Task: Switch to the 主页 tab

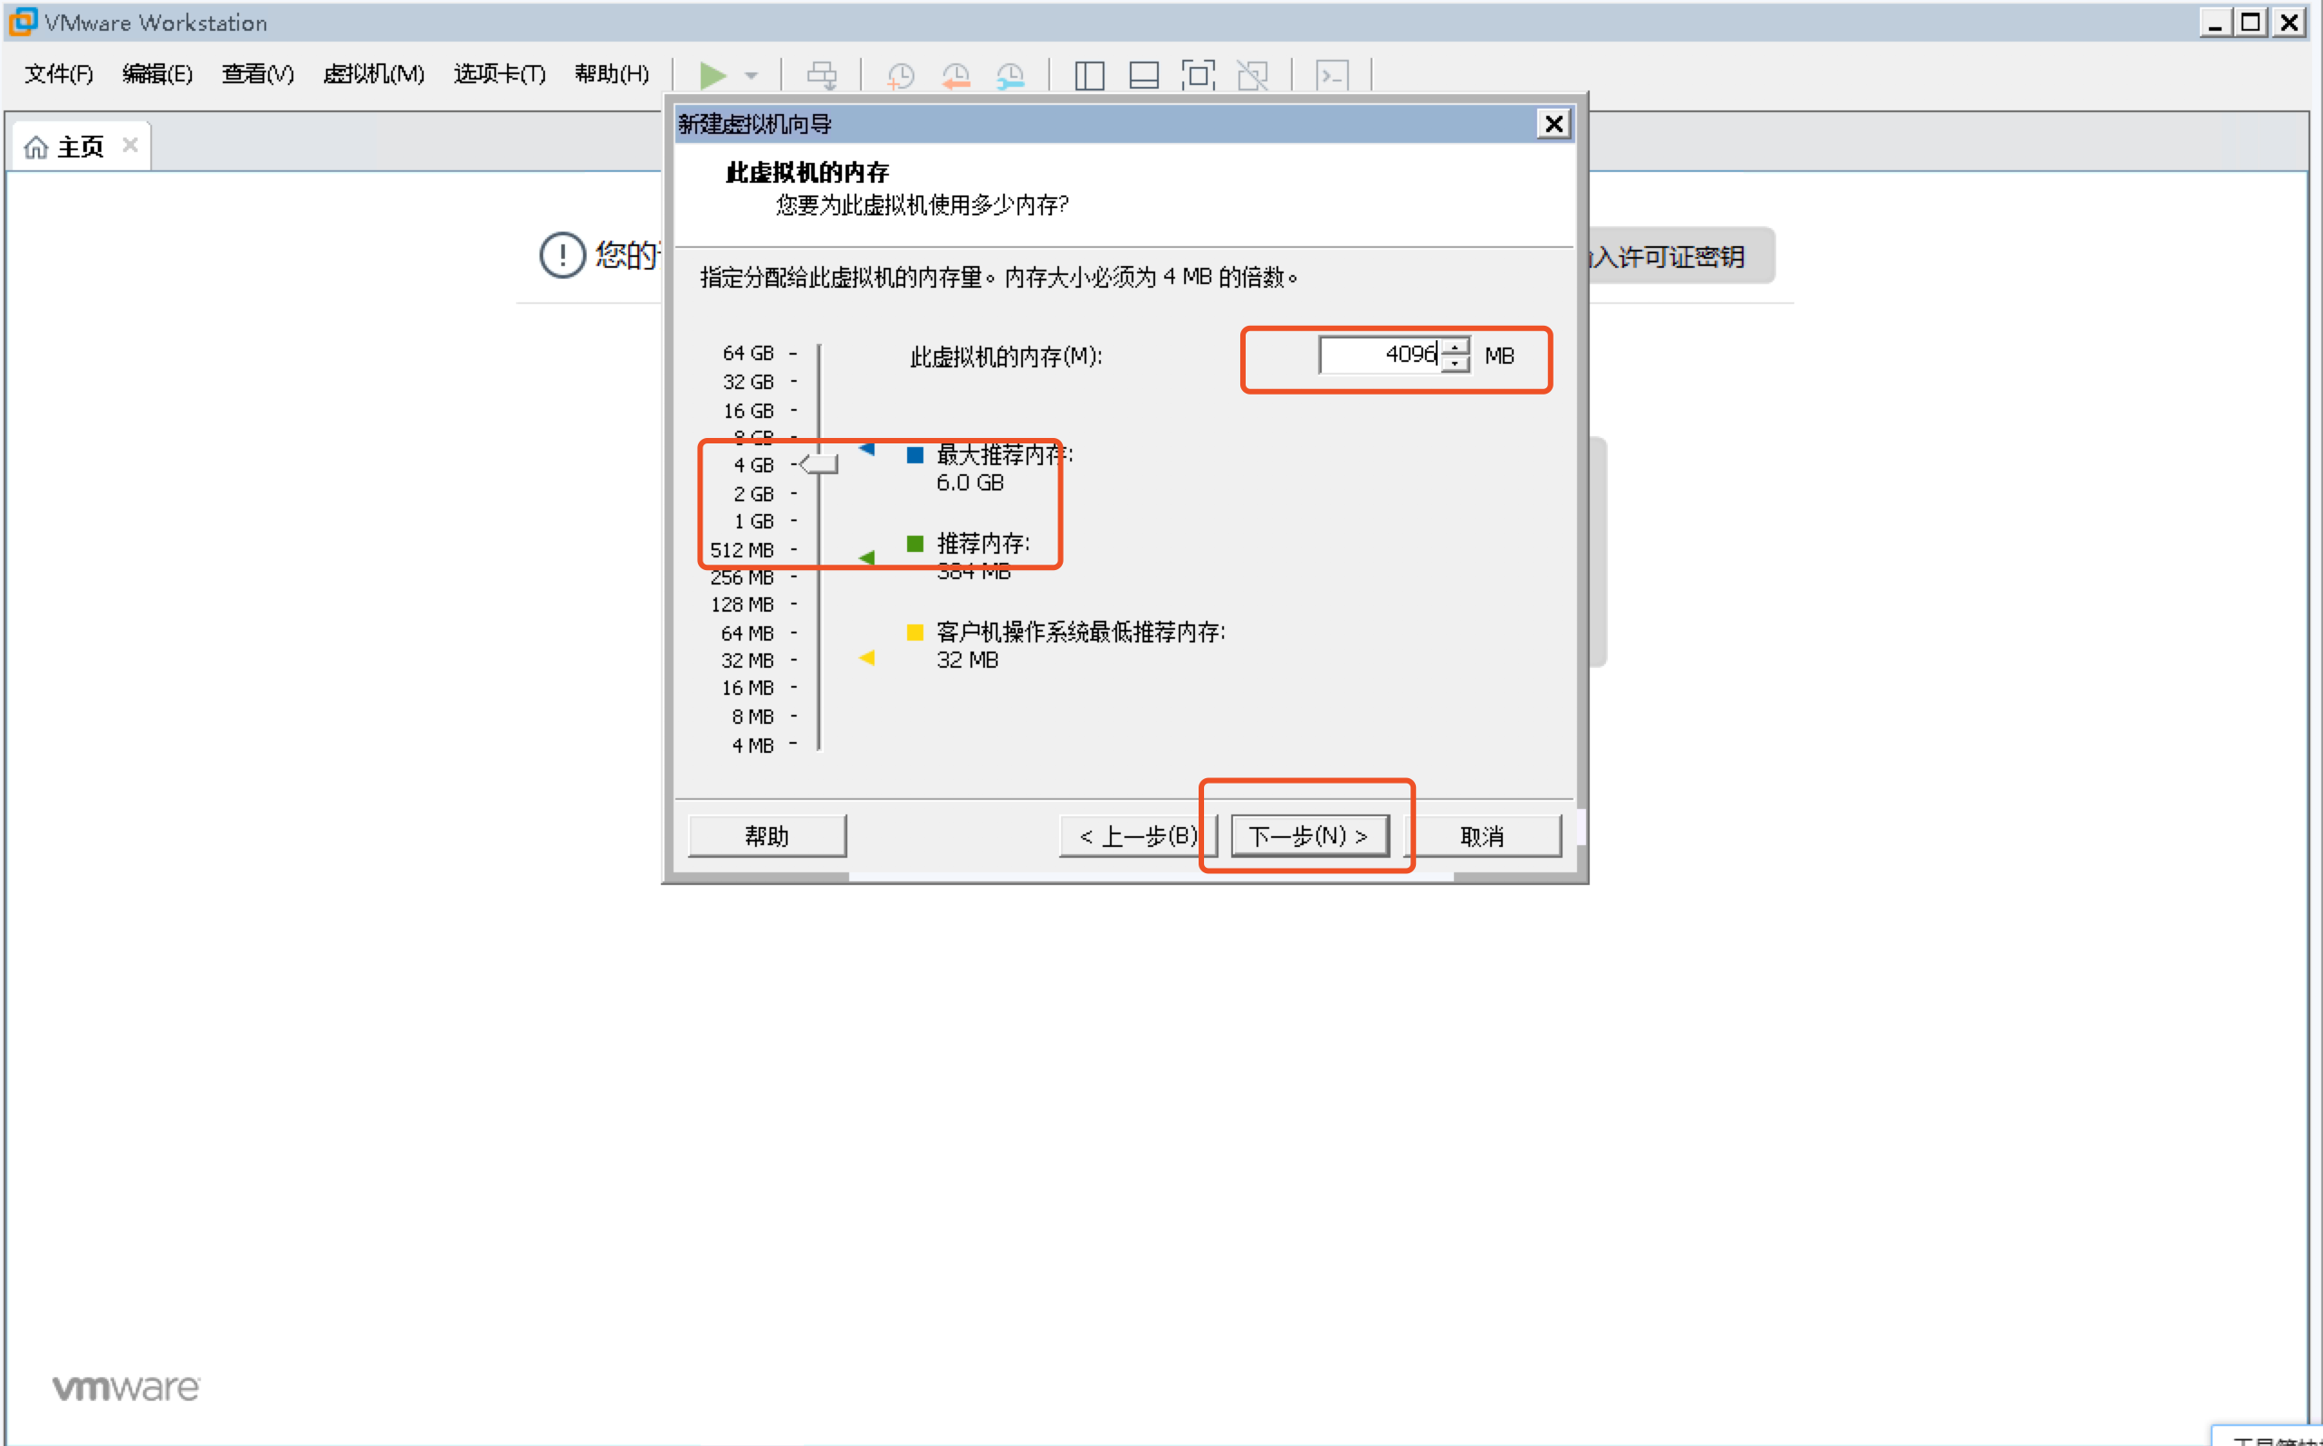Action: [x=81, y=146]
